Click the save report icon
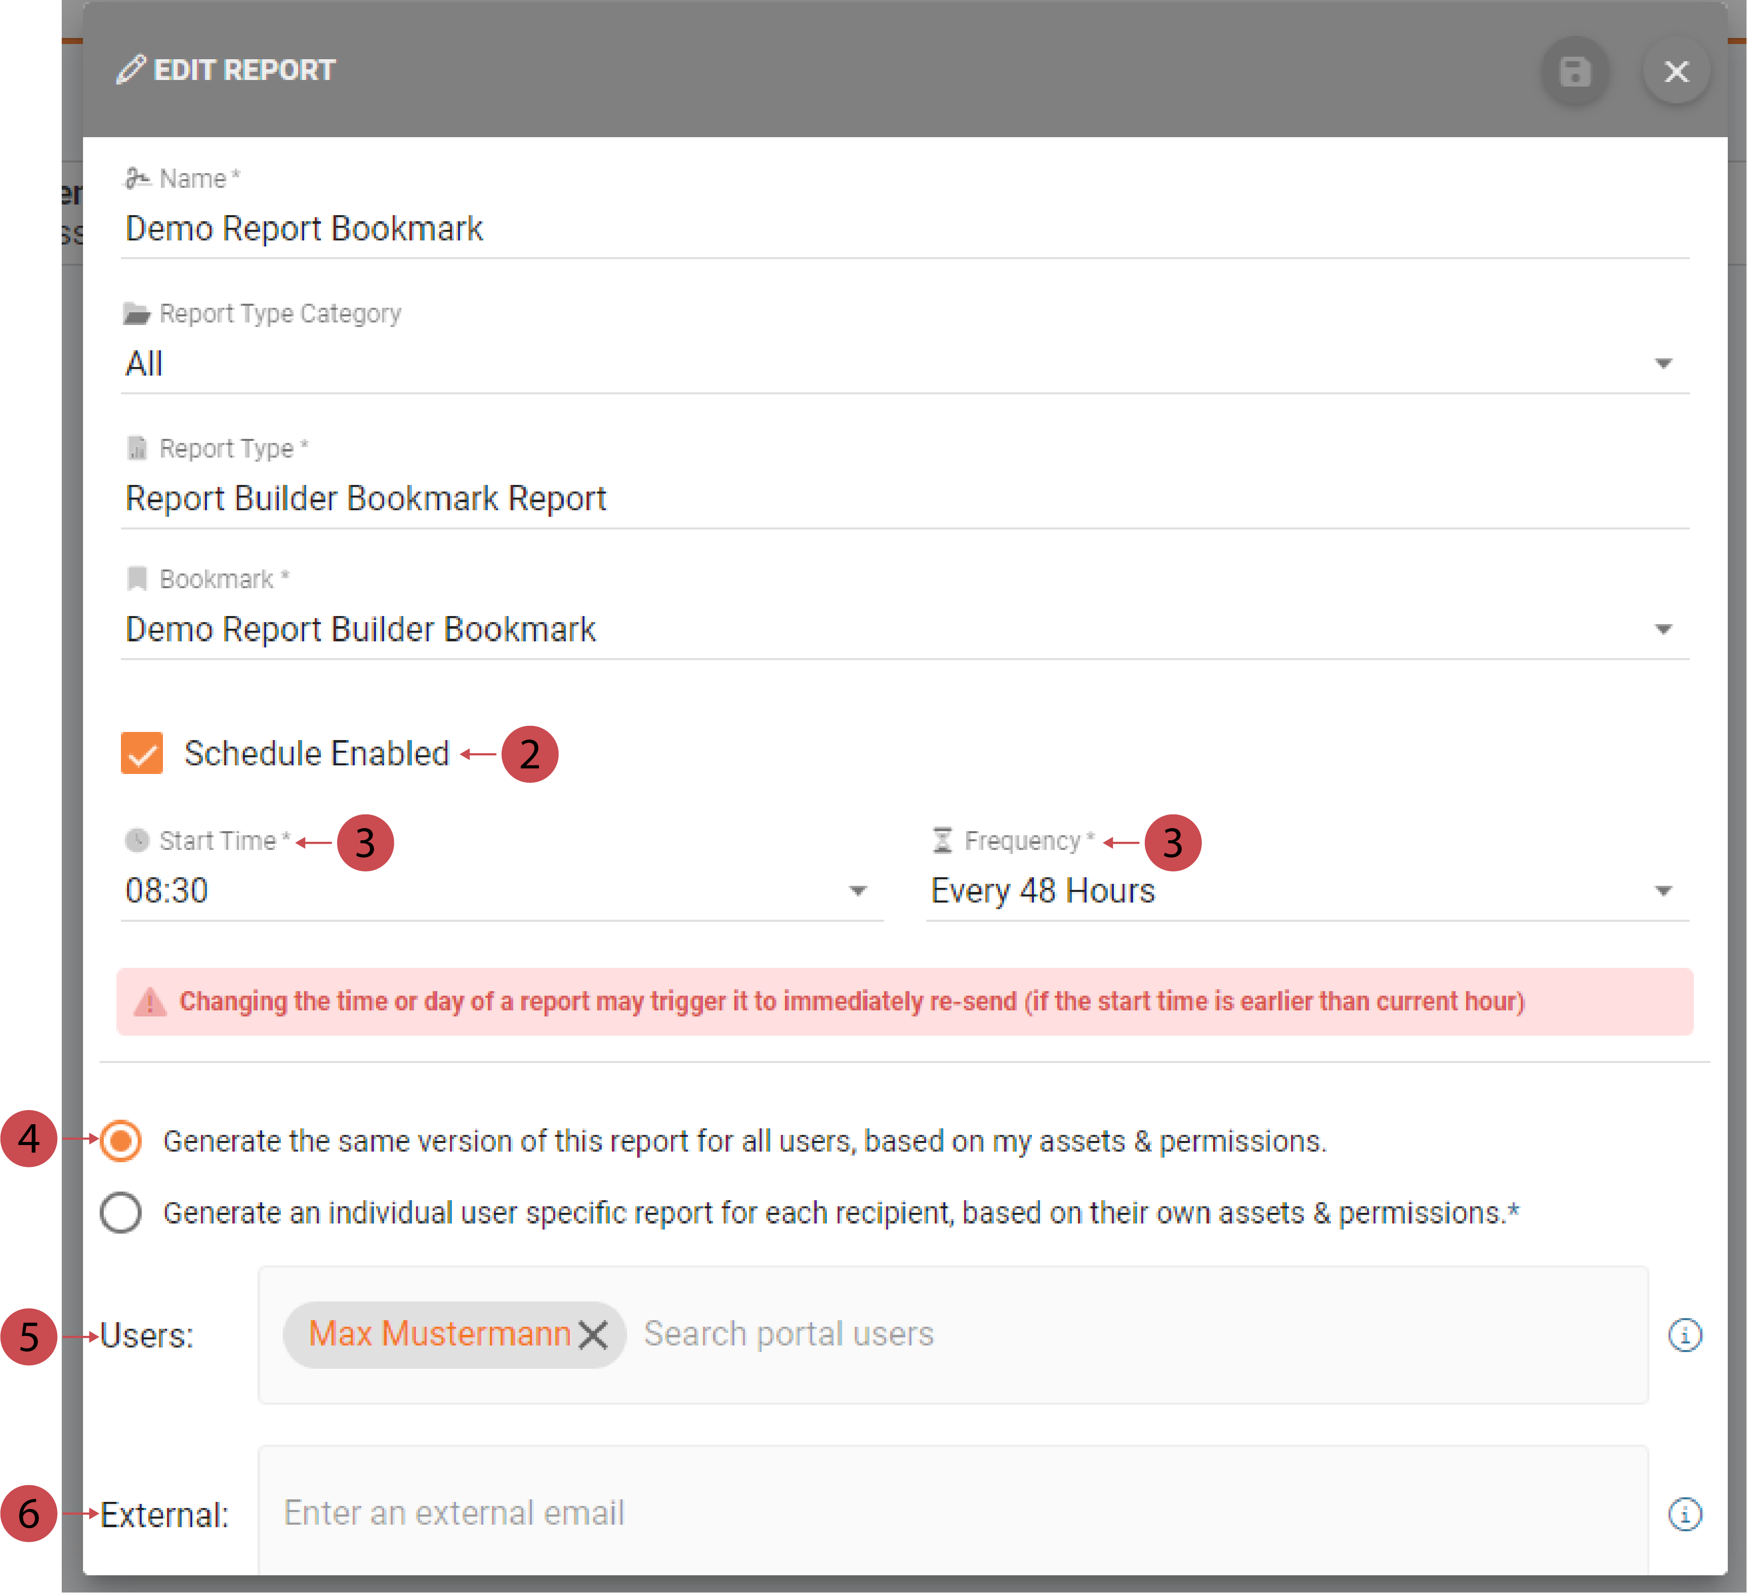Viewport: 1747px width, 1593px height. pos(1576,72)
